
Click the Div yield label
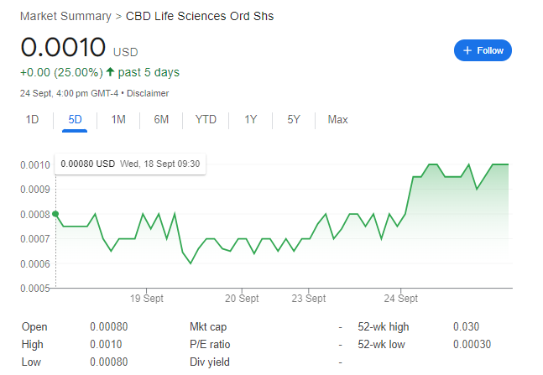(x=210, y=362)
